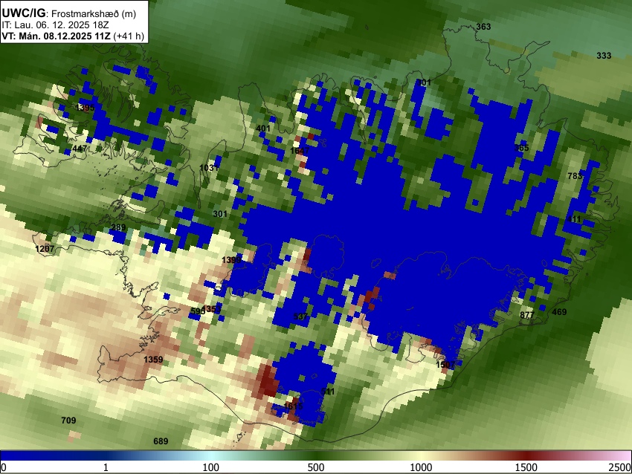632x474 pixels.
Task: Click the map value label 1647
Action: point(300,151)
